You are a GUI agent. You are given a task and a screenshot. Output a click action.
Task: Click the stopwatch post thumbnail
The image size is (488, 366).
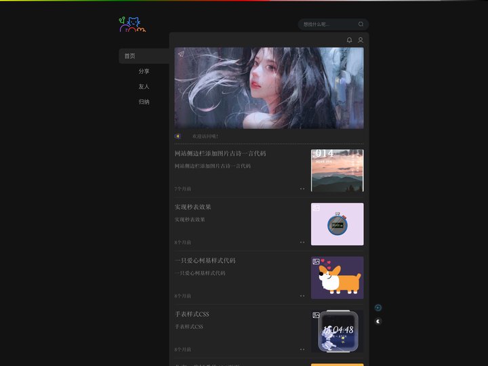tap(337, 224)
